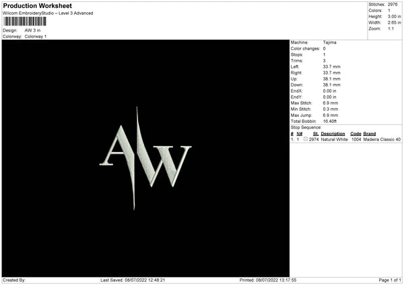Viewport: 404px width, 285px height.
Task: Click the Page 1 of 1 indicator
Action: click(x=390, y=280)
